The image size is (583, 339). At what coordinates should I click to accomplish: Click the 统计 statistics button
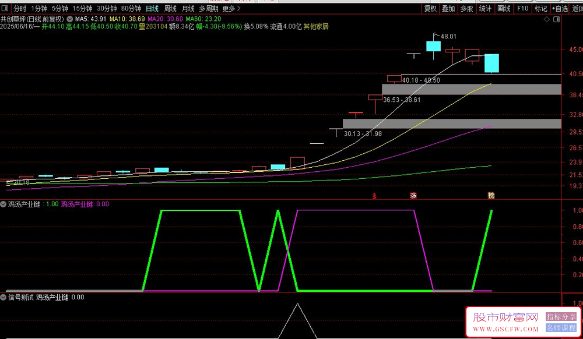[x=485, y=8]
